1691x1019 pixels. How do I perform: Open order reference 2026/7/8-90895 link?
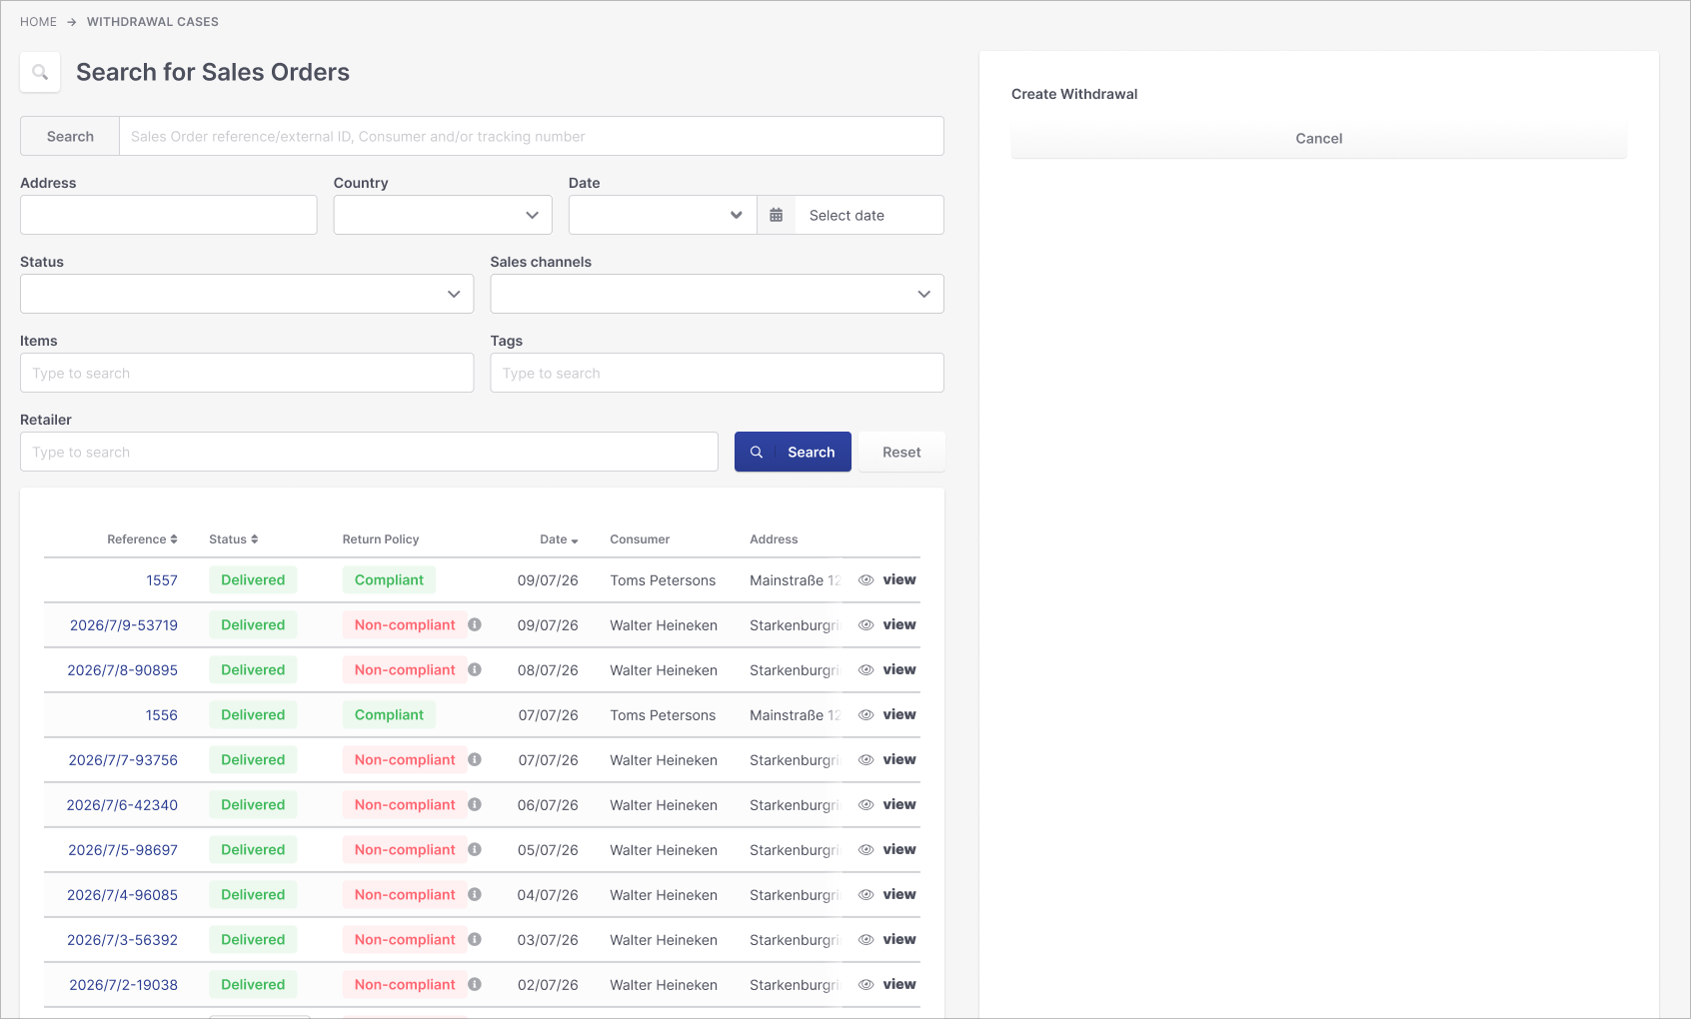(x=122, y=670)
